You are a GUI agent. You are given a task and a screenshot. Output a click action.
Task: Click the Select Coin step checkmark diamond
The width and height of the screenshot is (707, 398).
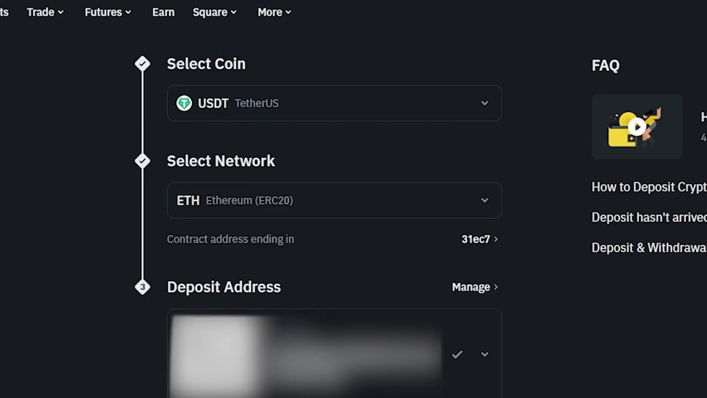pyautogui.click(x=143, y=64)
